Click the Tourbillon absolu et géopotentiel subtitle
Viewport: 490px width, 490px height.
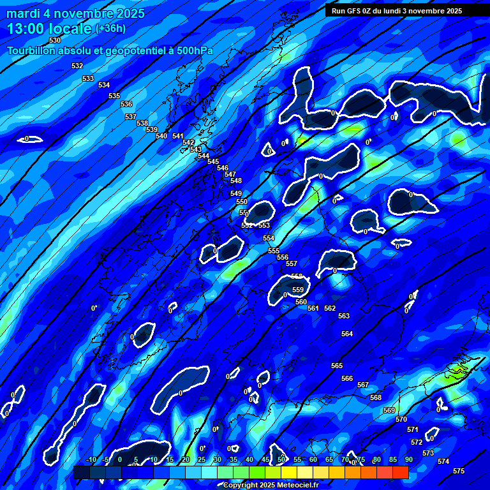[110, 51]
